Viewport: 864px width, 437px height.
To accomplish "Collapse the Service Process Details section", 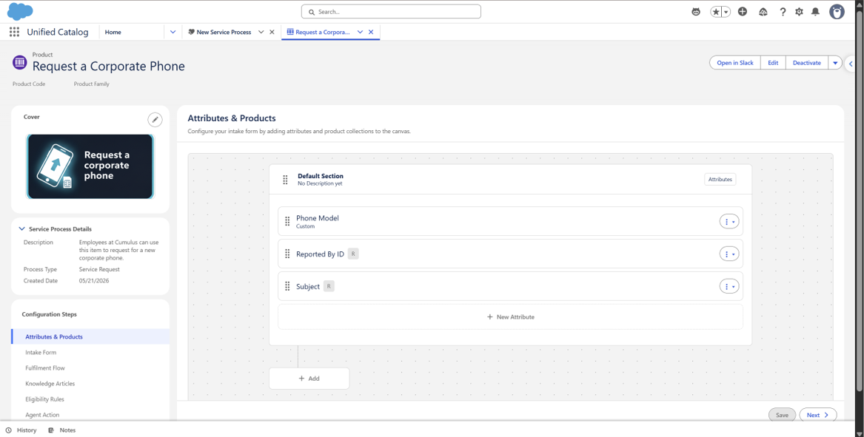I will pyautogui.click(x=22, y=229).
